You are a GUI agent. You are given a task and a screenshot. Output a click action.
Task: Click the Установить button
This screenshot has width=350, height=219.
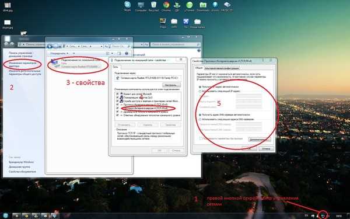tap(125, 125)
